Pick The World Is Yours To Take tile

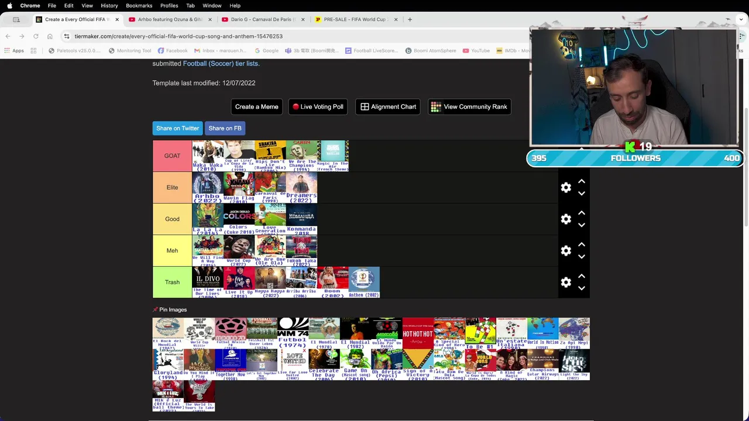pos(199,396)
